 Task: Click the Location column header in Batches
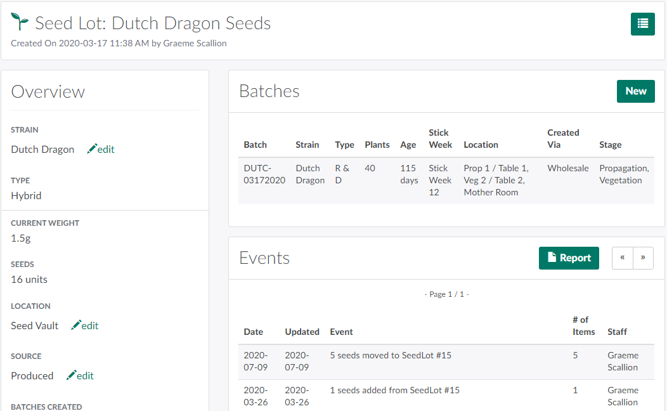click(x=481, y=145)
